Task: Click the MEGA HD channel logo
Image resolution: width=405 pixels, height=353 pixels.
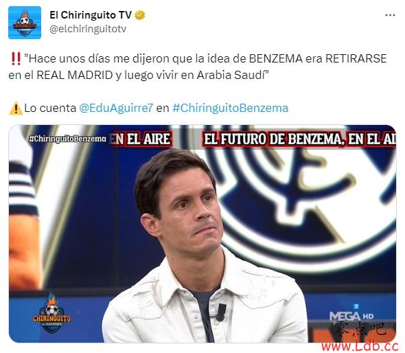Action: pyautogui.click(x=351, y=313)
